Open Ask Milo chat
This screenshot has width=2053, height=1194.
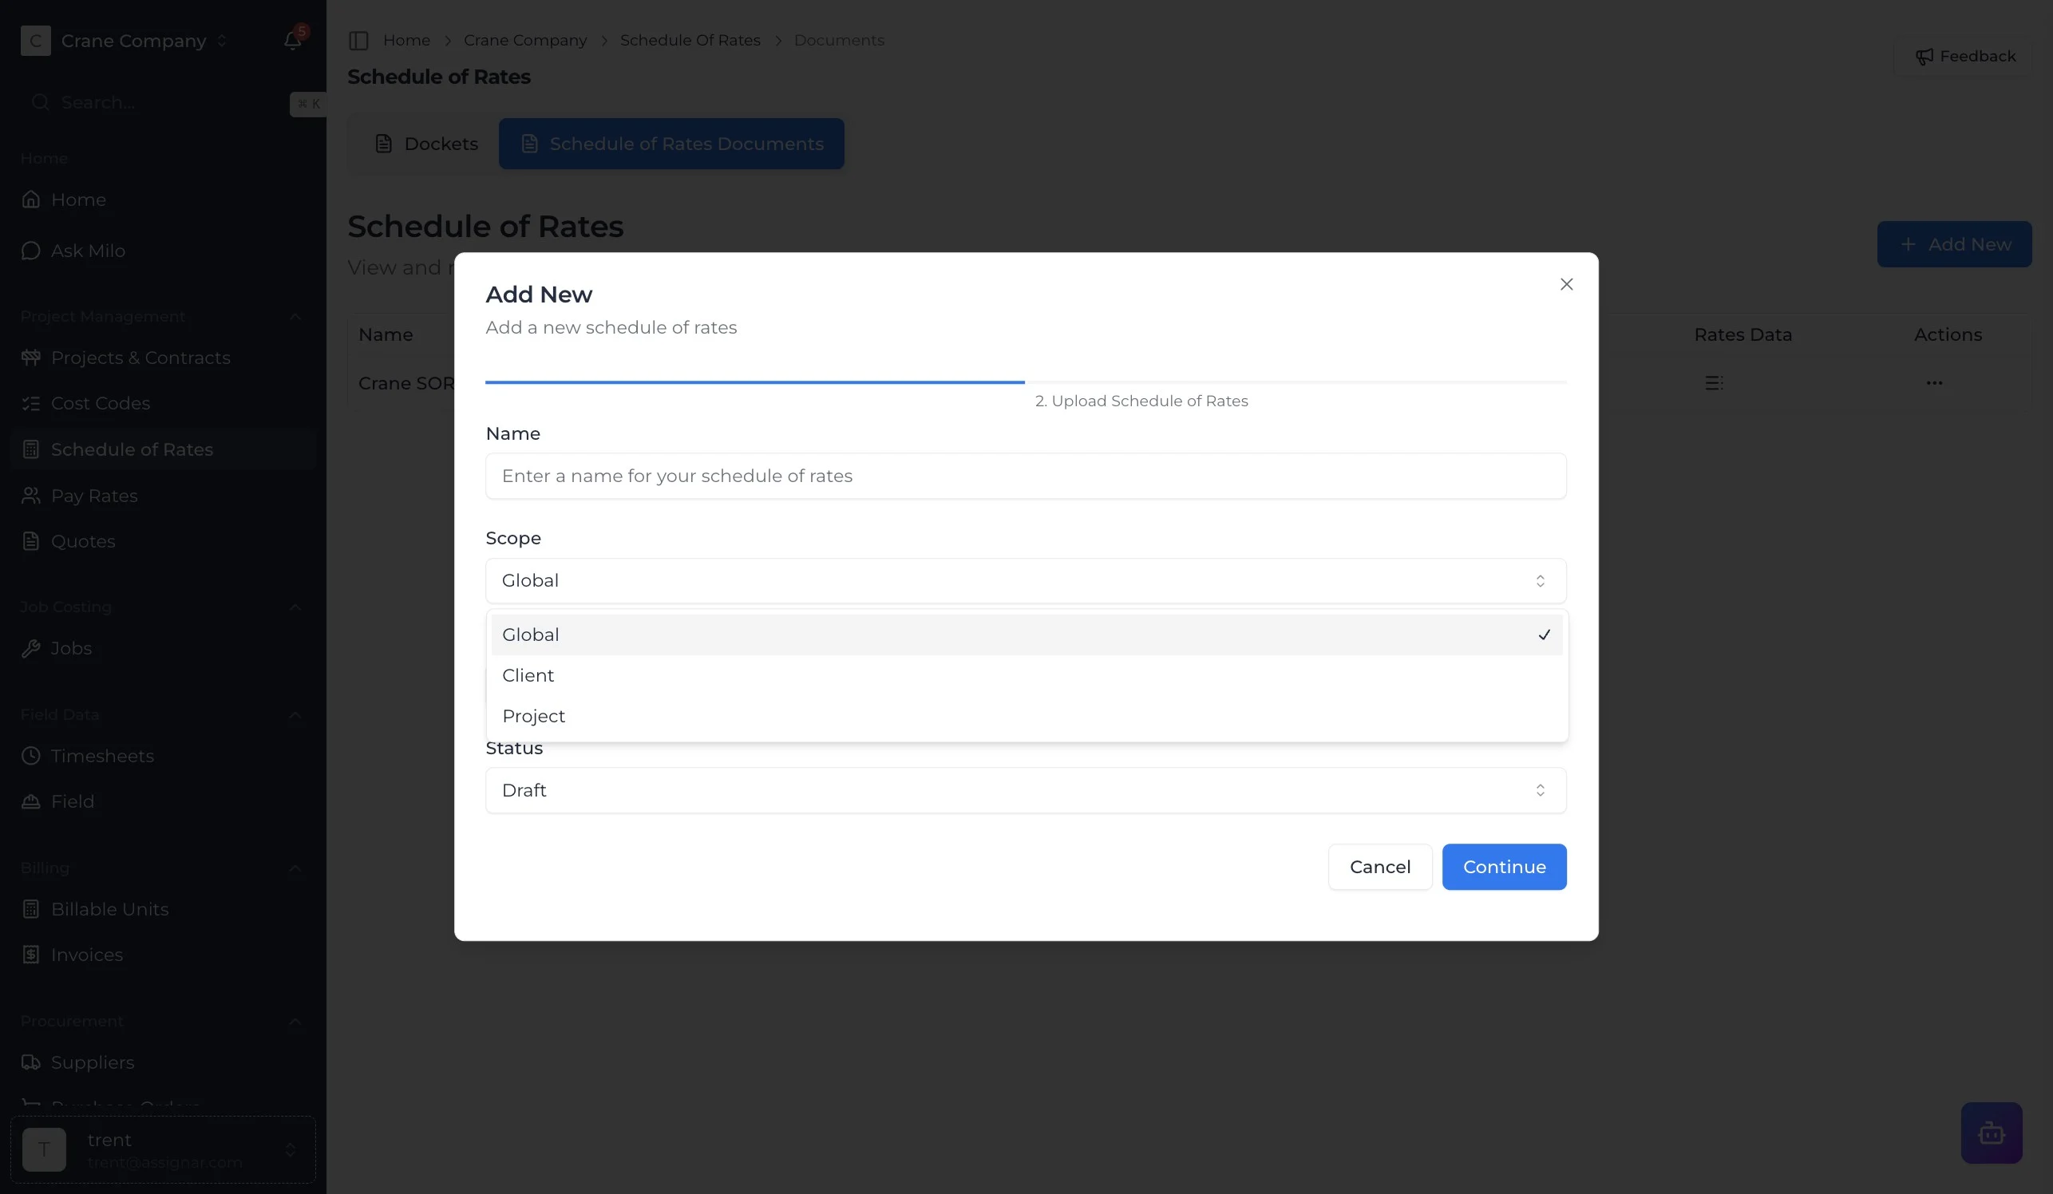[x=88, y=251]
